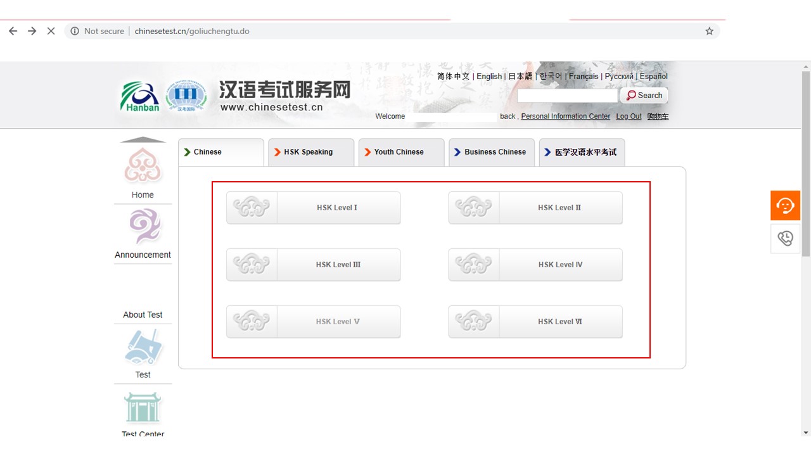Click the page vertical scrollbar thumb
The height and width of the screenshot is (456, 811).
click(806, 163)
